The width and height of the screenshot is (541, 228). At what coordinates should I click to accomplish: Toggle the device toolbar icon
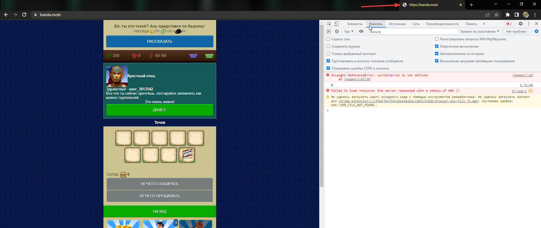click(336, 24)
